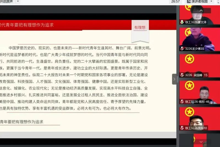Click the 演讲者视图 layout icon

(188, 2)
